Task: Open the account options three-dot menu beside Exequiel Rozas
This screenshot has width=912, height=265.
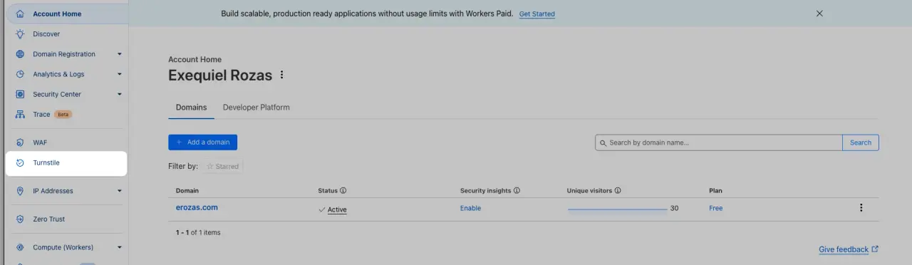Action: tap(281, 75)
